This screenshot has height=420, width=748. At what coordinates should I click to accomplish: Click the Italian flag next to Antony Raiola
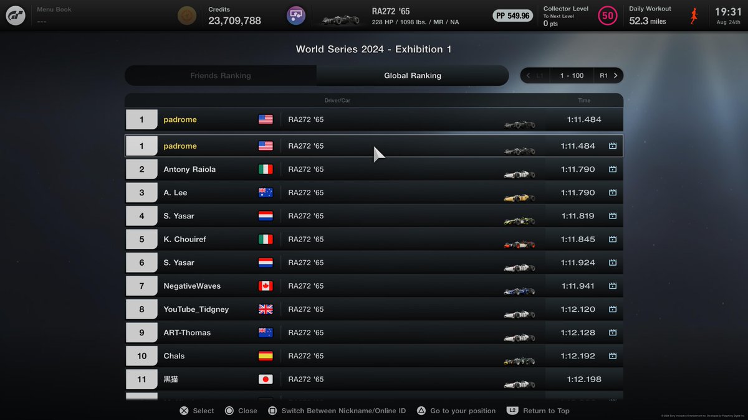tap(266, 169)
